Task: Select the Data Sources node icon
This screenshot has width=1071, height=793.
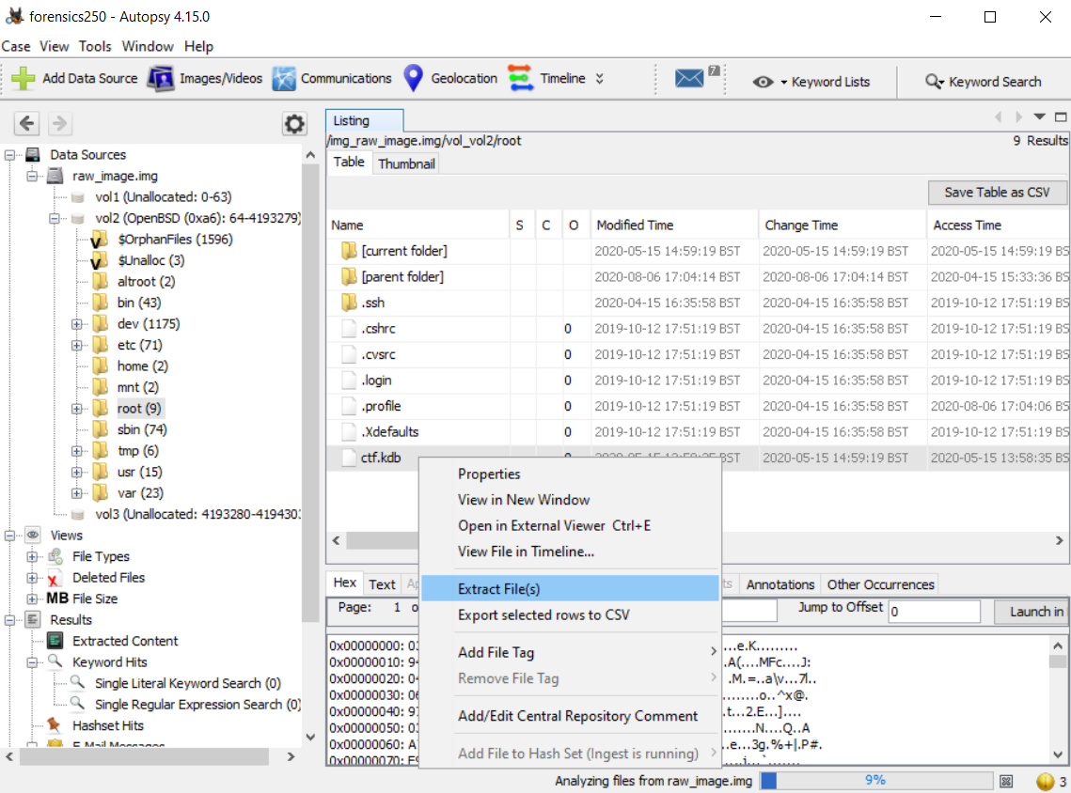Action: tap(33, 154)
